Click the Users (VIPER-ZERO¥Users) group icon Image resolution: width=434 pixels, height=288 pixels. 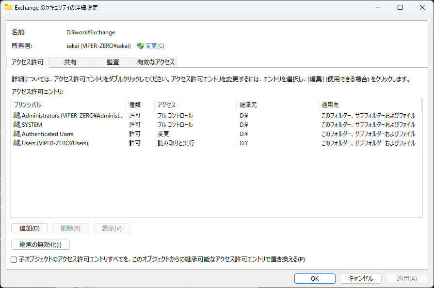point(17,143)
